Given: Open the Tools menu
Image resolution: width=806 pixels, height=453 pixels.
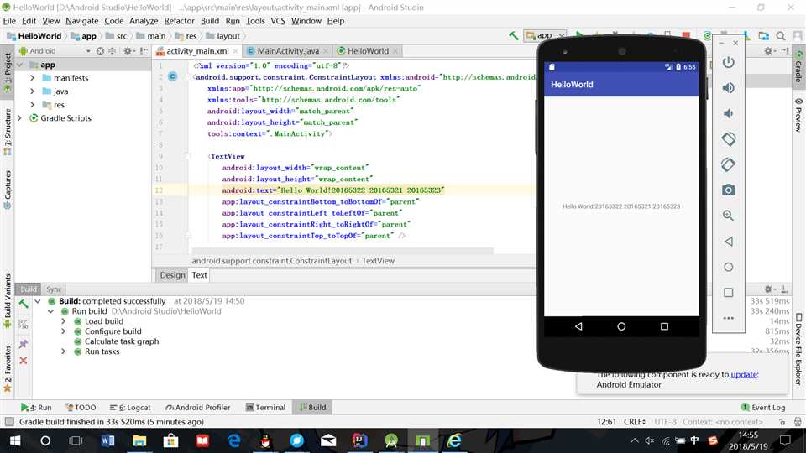Looking at the screenshot, I should [x=255, y=20].
